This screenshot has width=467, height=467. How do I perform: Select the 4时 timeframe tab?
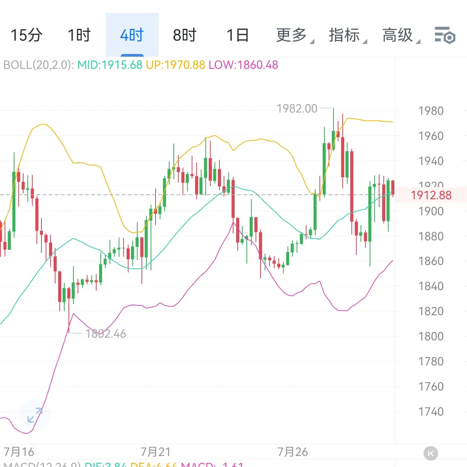132,35
